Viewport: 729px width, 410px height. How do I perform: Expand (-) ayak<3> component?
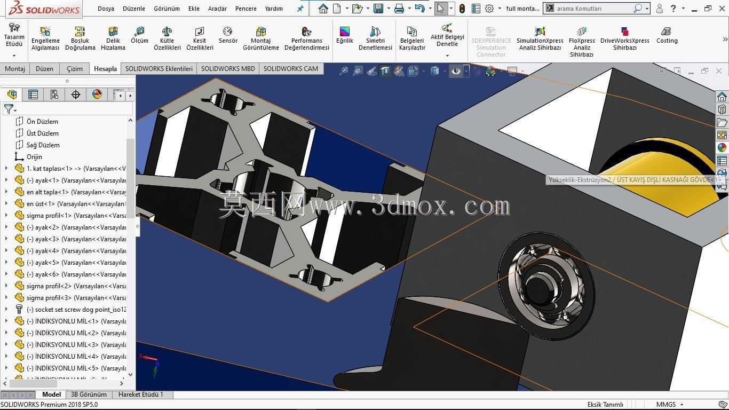click(6, 239)
